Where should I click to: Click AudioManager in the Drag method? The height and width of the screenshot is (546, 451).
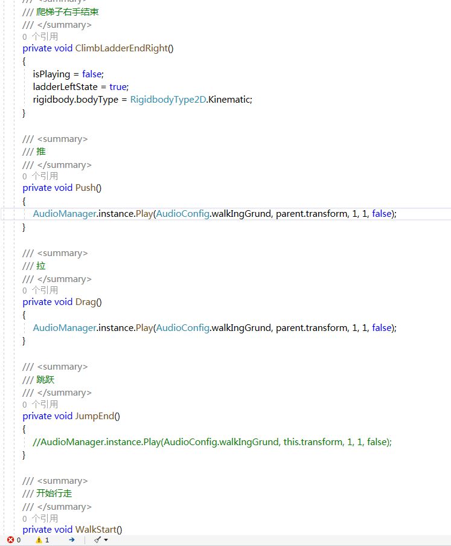65,328
